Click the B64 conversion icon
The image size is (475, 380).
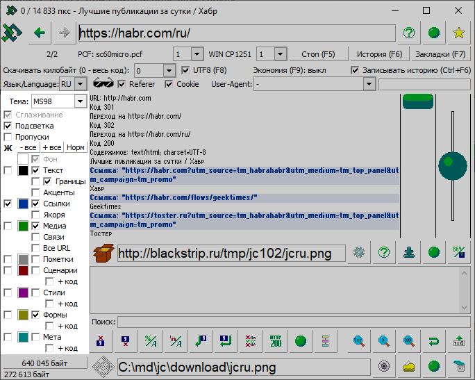459,252
